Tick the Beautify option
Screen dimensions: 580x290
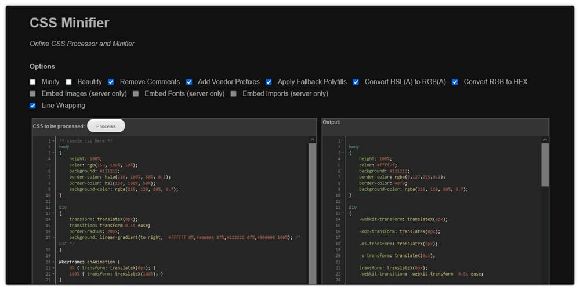click(68, 82)
